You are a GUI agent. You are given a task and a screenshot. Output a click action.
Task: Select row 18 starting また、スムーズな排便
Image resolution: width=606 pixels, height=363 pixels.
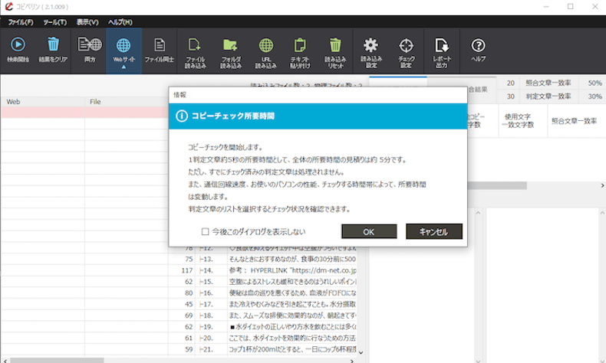(292, 316)
